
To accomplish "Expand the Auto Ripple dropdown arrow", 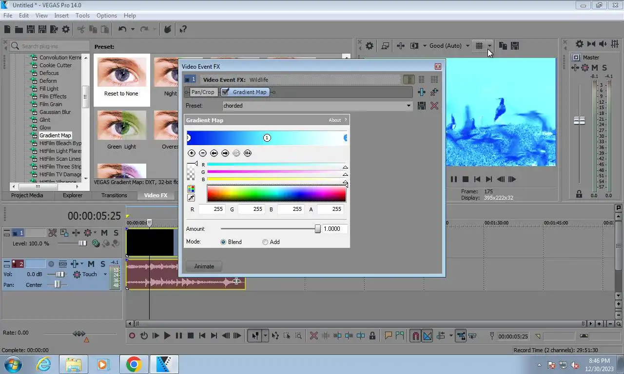I will 451,336.
